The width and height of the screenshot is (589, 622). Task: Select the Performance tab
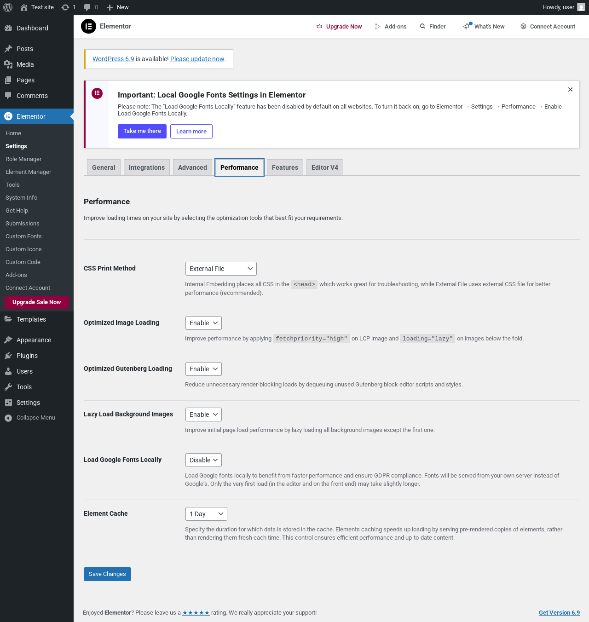point(239,167)
